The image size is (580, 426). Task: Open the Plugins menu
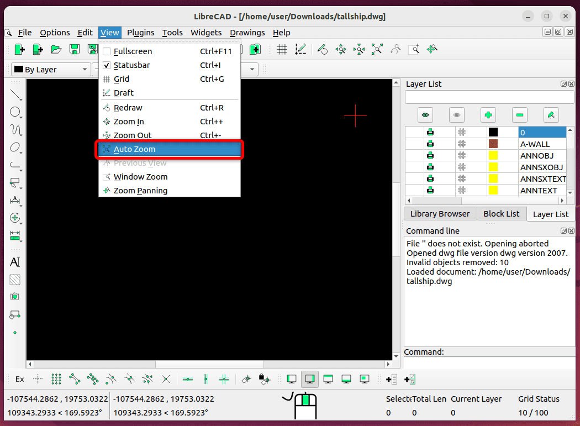(140, 33)
